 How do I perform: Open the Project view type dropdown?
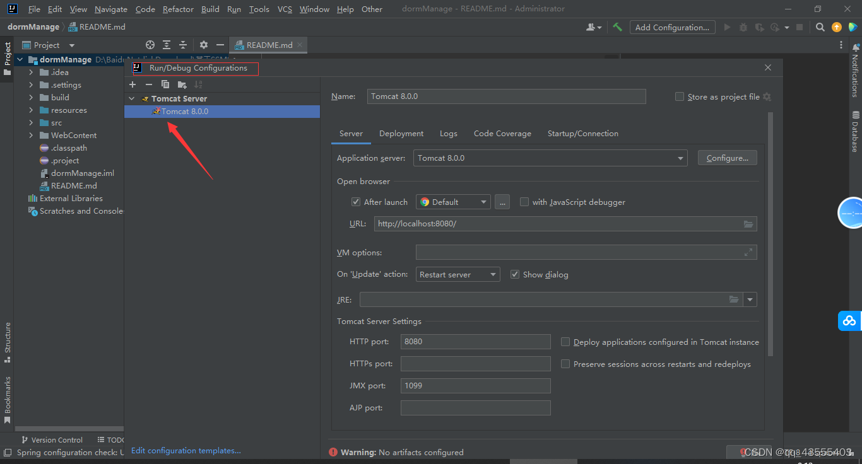[72, 45]
